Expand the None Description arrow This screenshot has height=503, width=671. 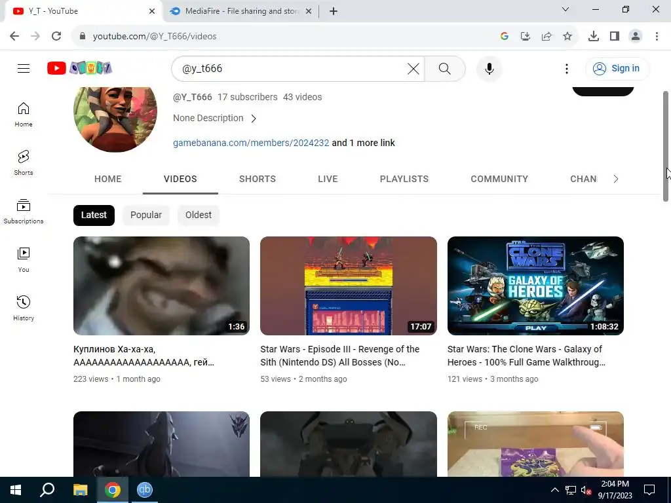[x=254, y=119]
